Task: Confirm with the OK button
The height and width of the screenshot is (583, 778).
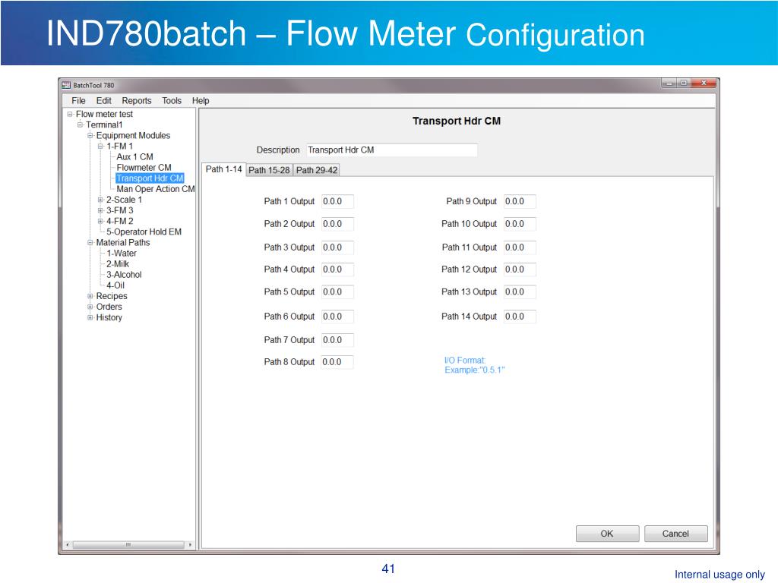Action: click(x=607, y=534)
